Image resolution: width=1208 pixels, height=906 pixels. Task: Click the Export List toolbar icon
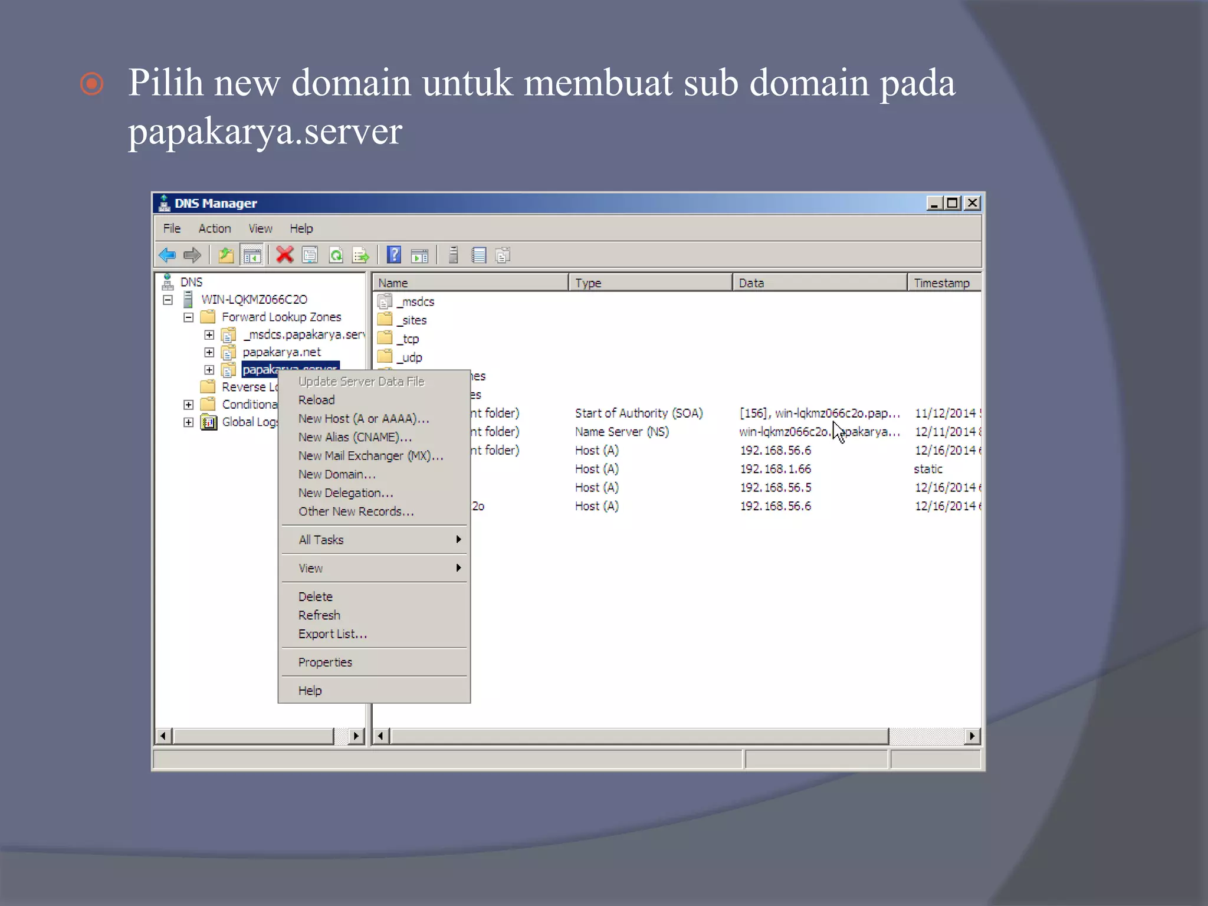[360, 255]
